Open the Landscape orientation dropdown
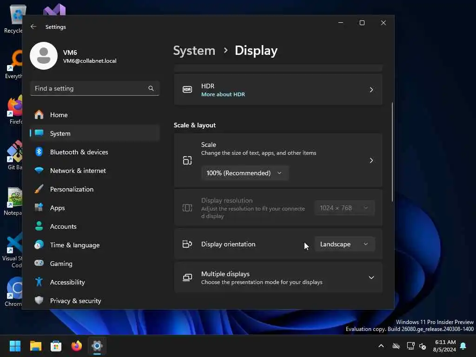Screen dimensions: 476x357 344,244
